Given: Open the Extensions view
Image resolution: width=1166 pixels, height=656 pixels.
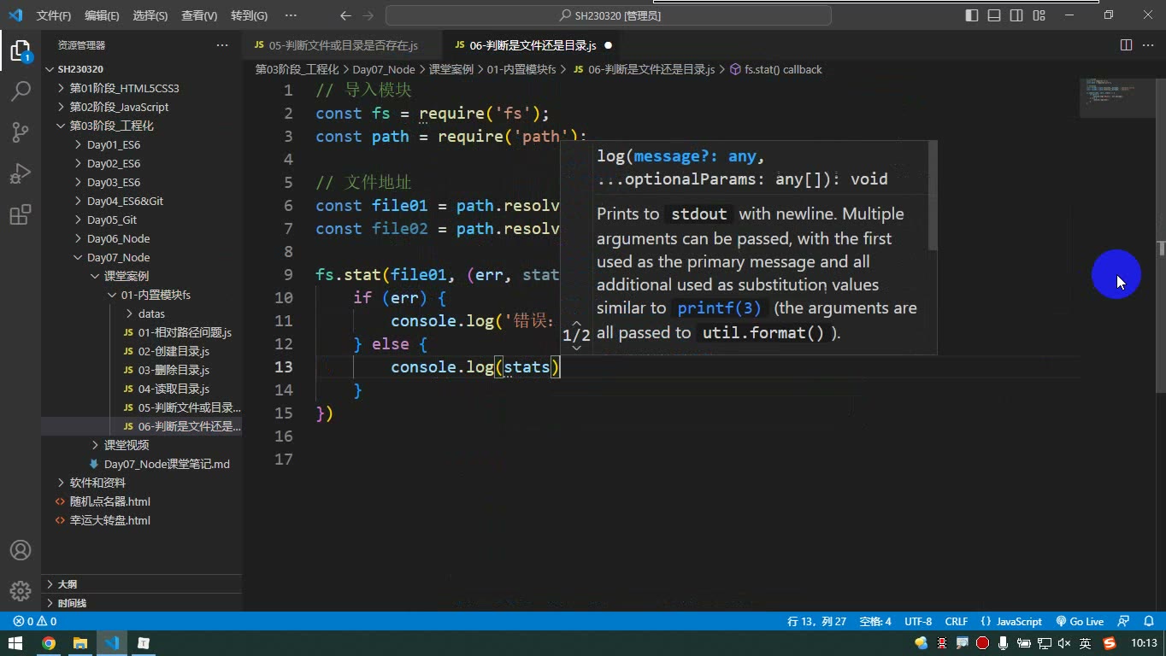Looking at the screenshot, I should 21,214.
